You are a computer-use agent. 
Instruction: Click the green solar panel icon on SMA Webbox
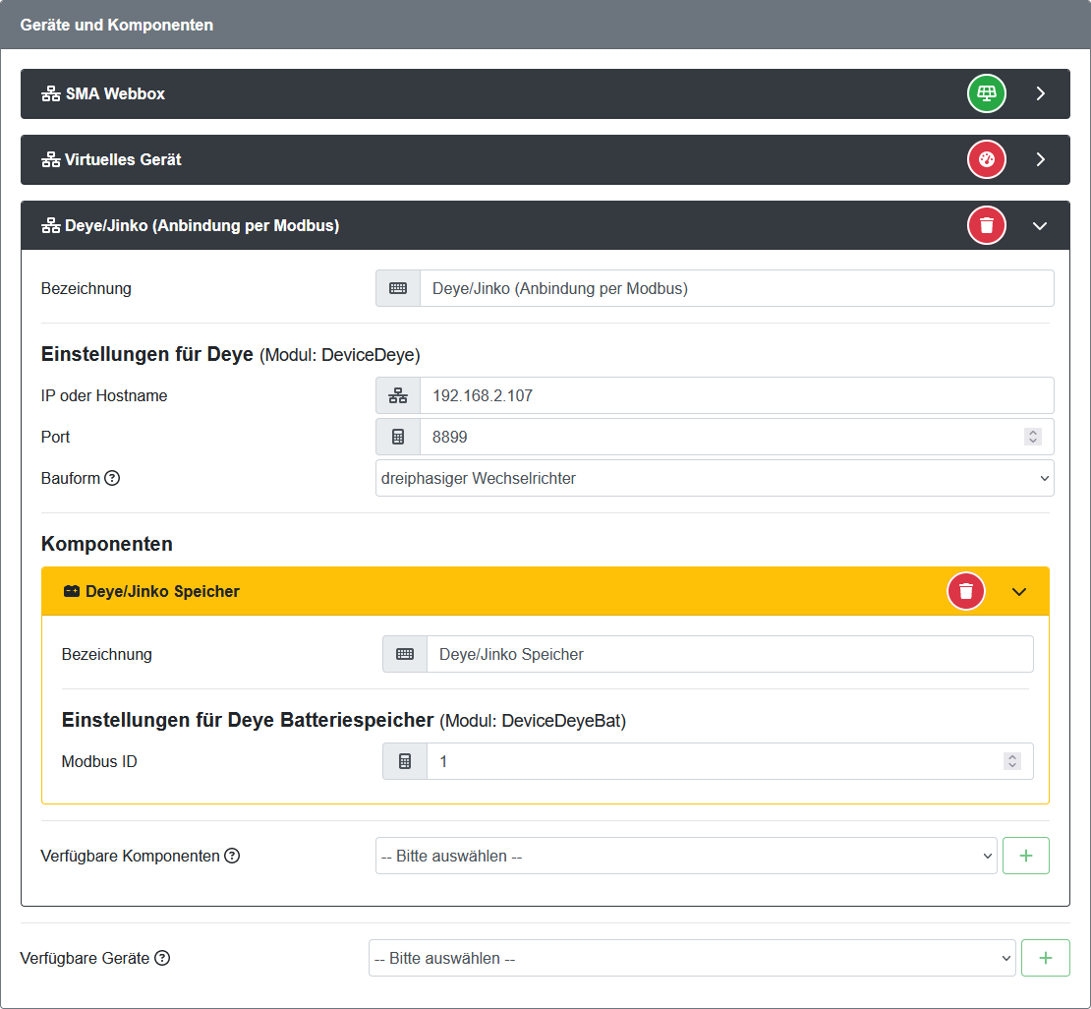[986, 93]
